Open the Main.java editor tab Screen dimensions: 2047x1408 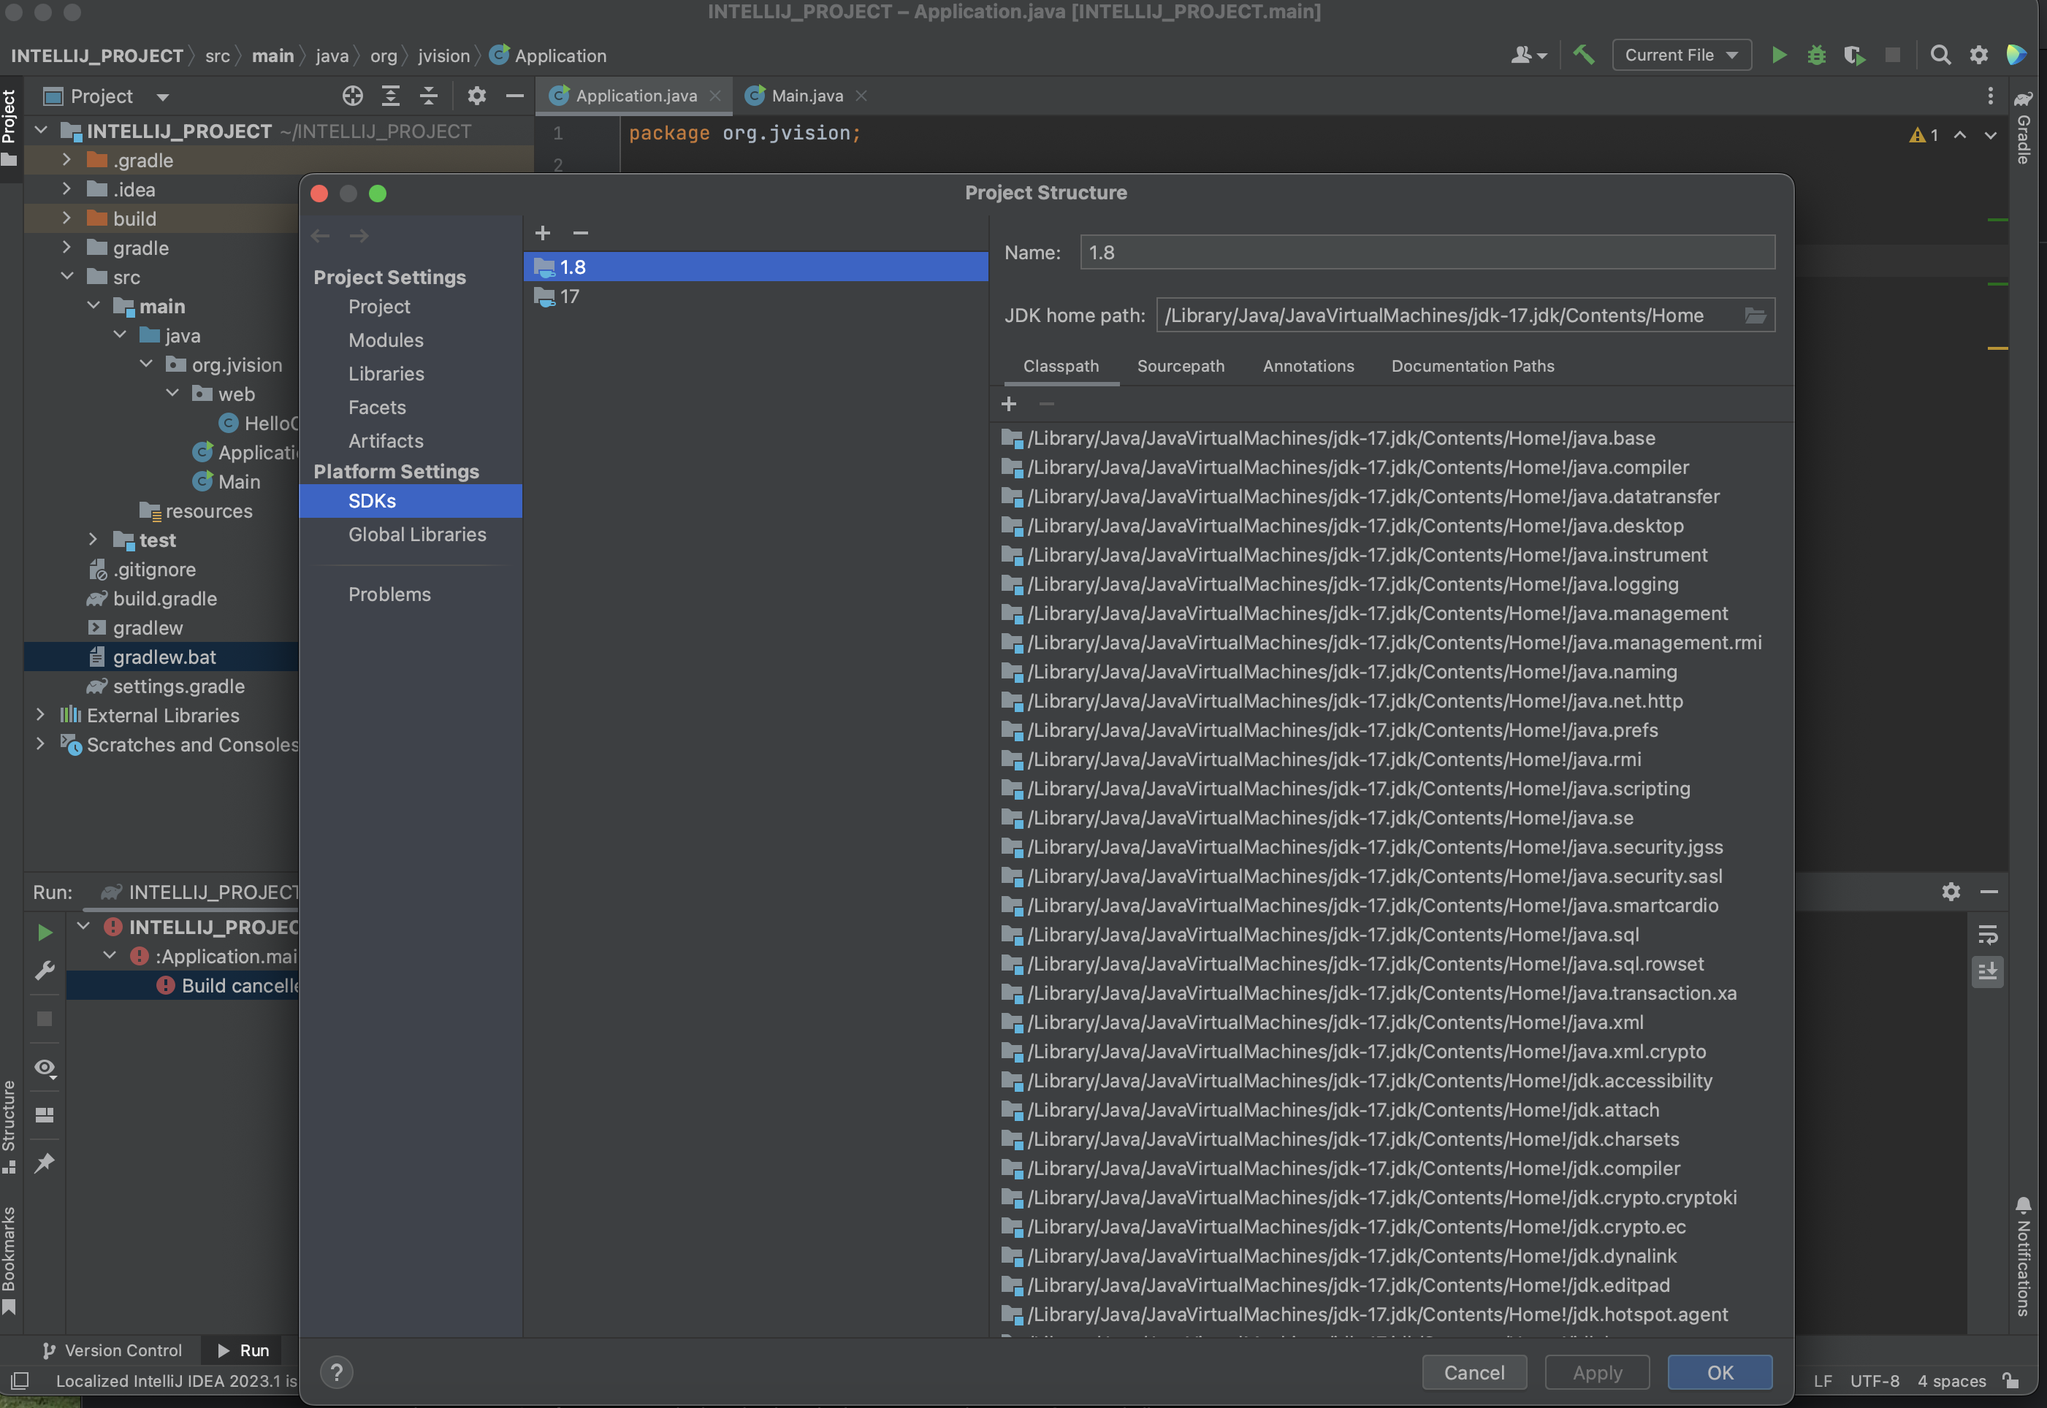pyautogui.click(x=807, y=95)
